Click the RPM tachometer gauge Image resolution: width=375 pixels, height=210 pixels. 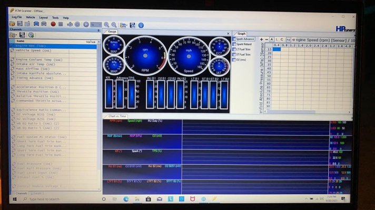point(145,56)
